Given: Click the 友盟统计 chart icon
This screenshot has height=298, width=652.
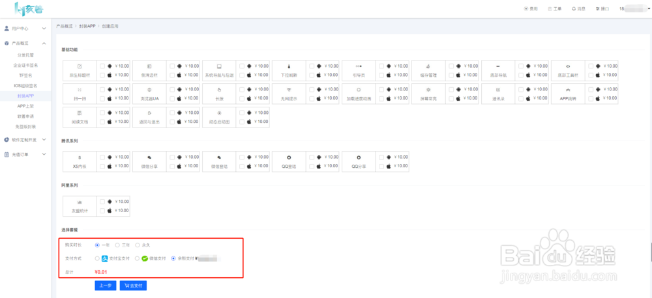Looking at the screenshot, I should click(80, 202).
